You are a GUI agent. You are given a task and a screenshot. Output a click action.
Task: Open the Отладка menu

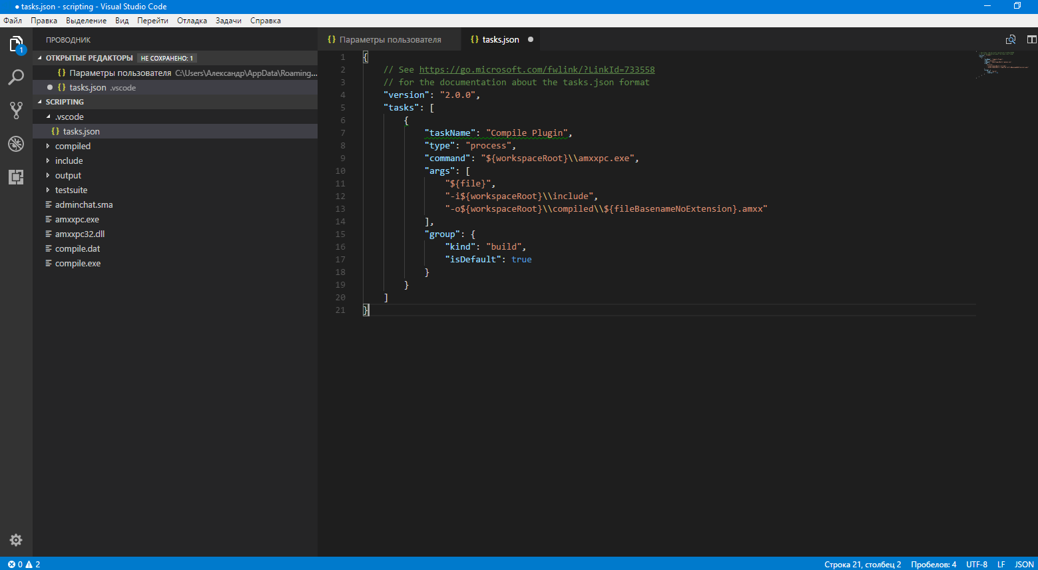click(x=192, y=21)
